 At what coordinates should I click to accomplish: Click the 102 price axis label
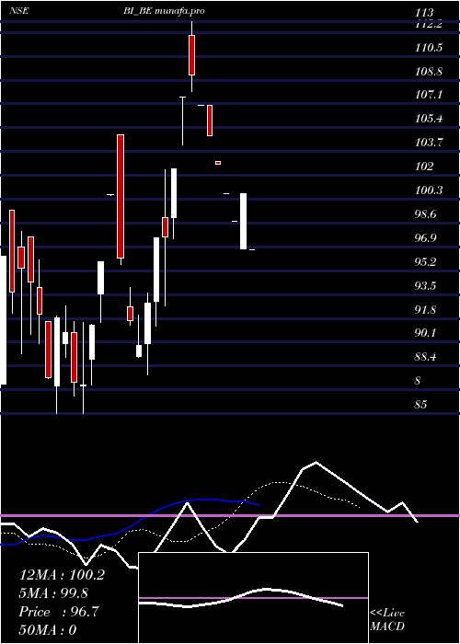[x=424, y=167]
